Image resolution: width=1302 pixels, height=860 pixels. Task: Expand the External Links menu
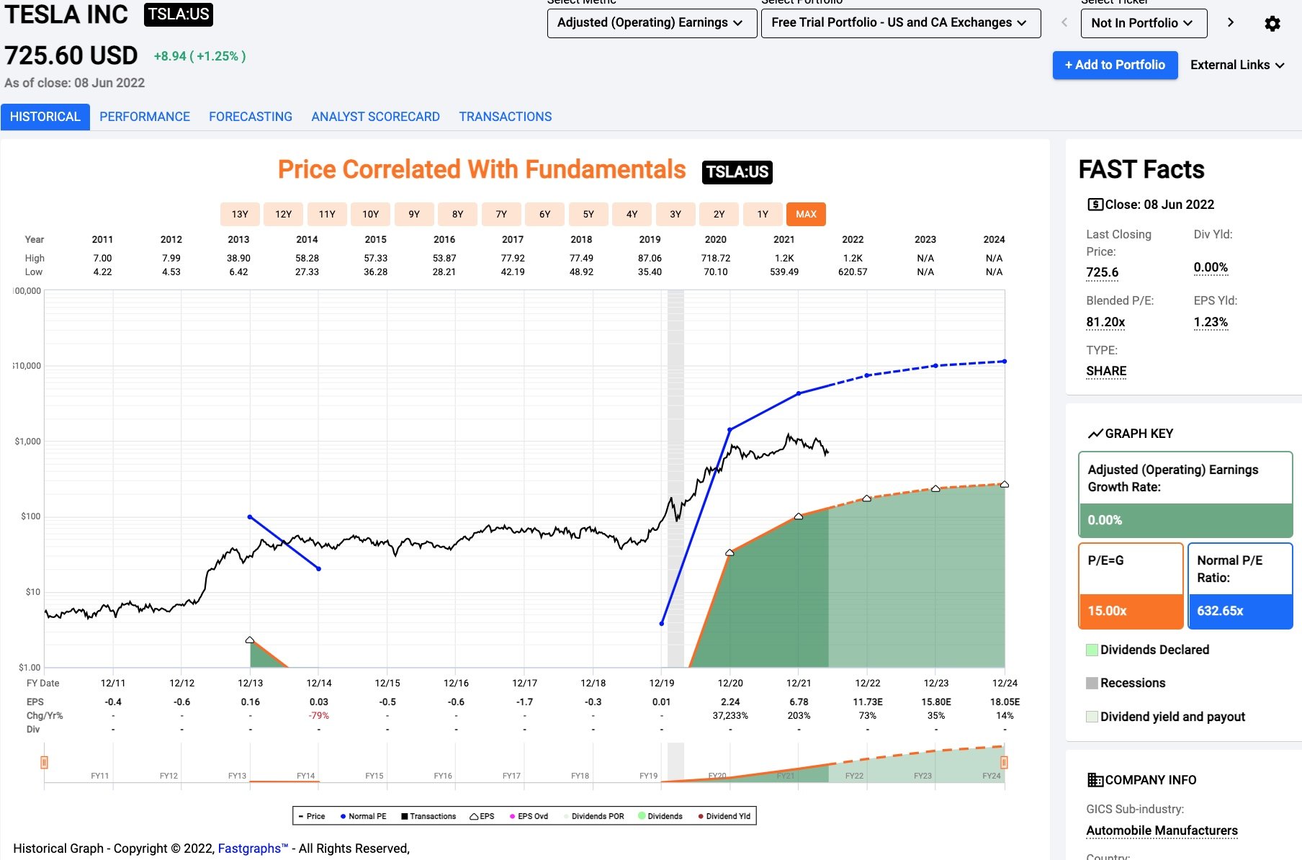coord(1237,65)
